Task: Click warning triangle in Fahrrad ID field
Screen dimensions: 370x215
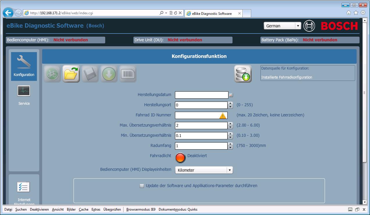Action: [x=223, y=116]
